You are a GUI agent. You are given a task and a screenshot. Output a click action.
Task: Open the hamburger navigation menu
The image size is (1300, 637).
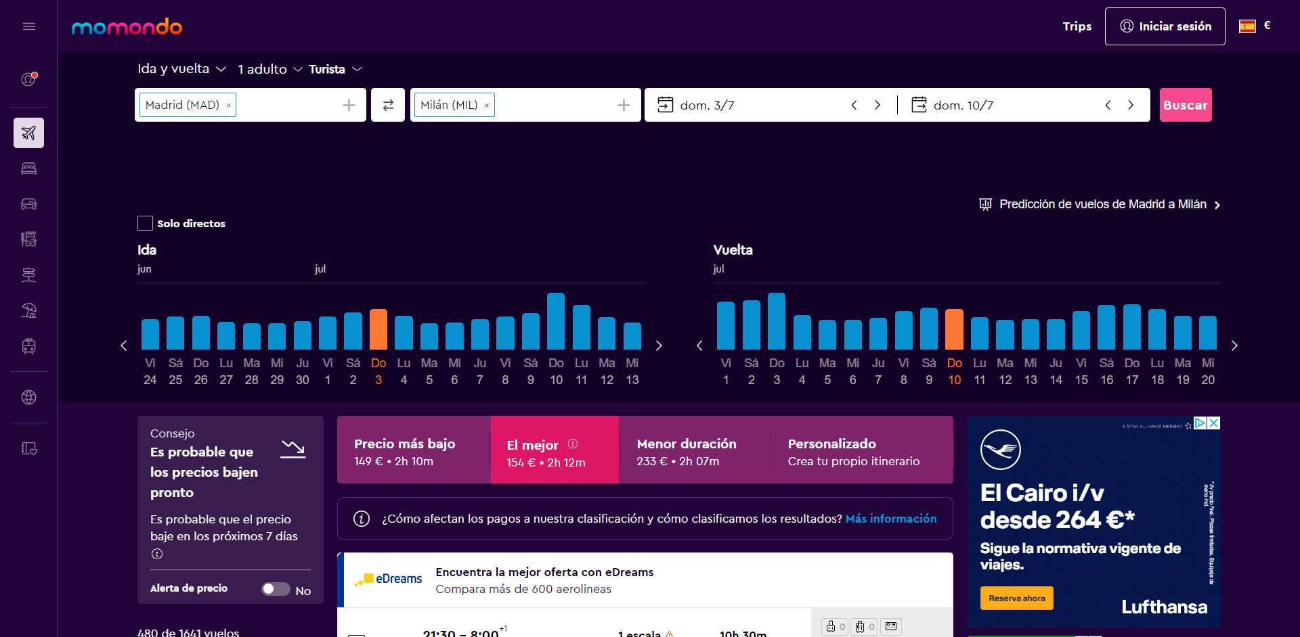[28, 26]
